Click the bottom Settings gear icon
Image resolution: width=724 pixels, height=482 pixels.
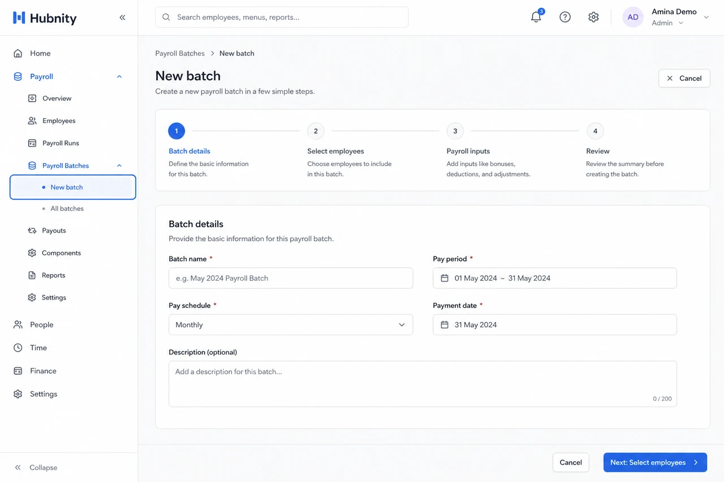18,394
